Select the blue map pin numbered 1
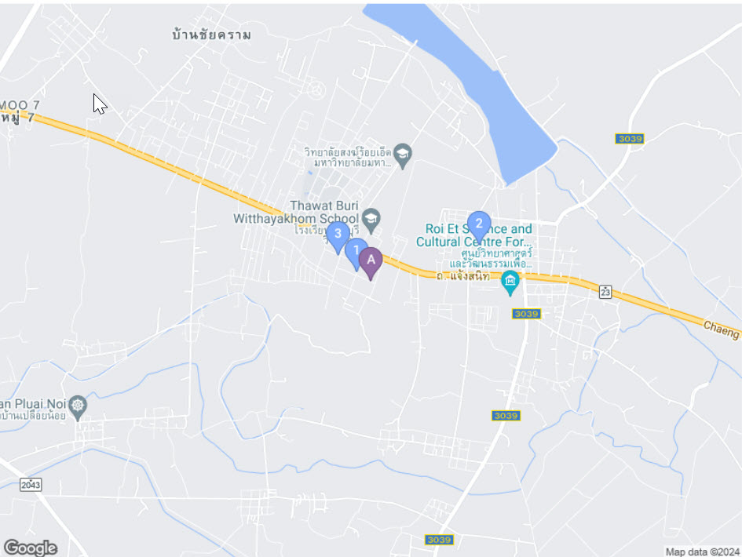This screenshot has width=742, height=557. (x=355, y=253)
